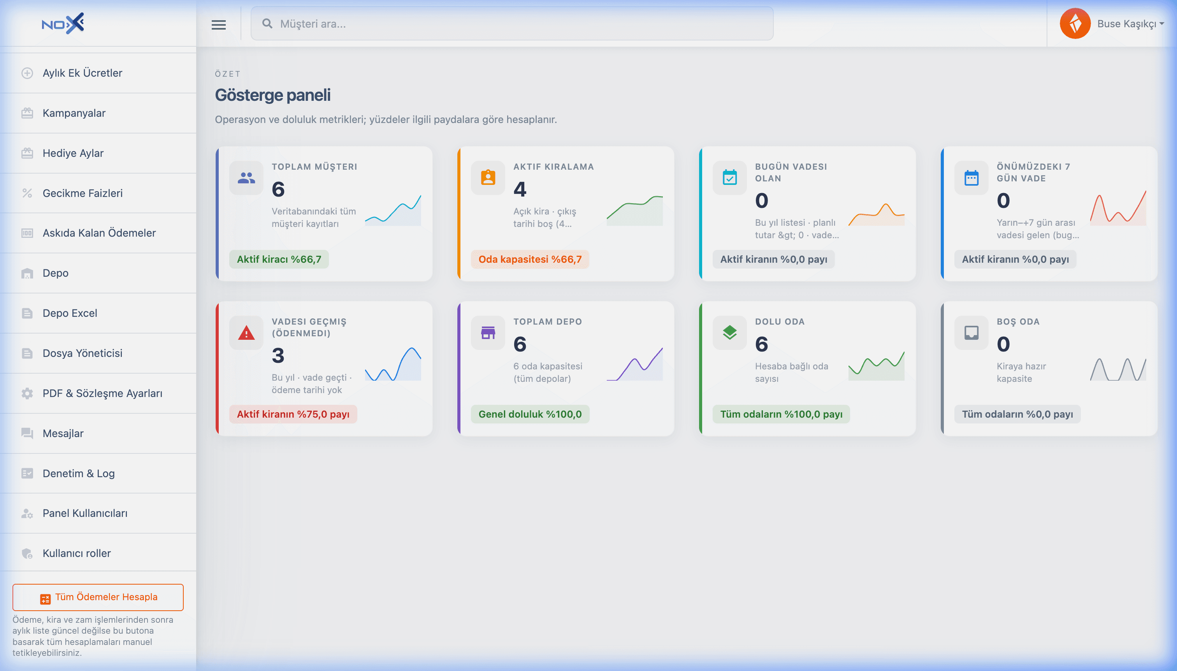Click the Denetim & Log icon
1177x671 pixels.
27,473
